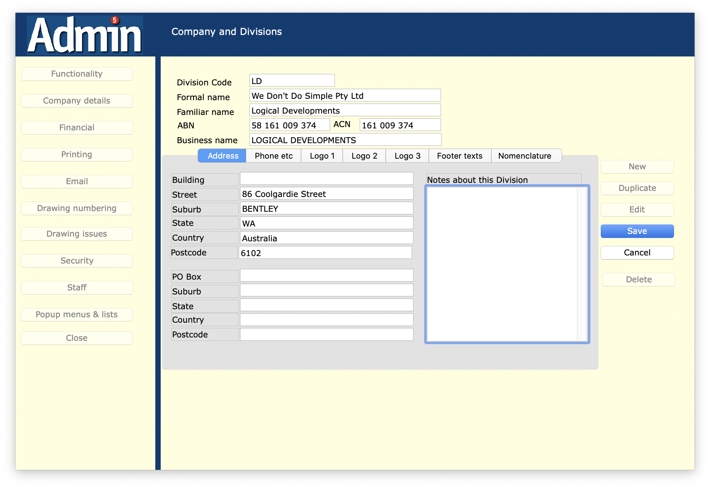Switch to the Phone etc tab
The height and width of the screenshot is (488, 710).
(x=273, y=156)
